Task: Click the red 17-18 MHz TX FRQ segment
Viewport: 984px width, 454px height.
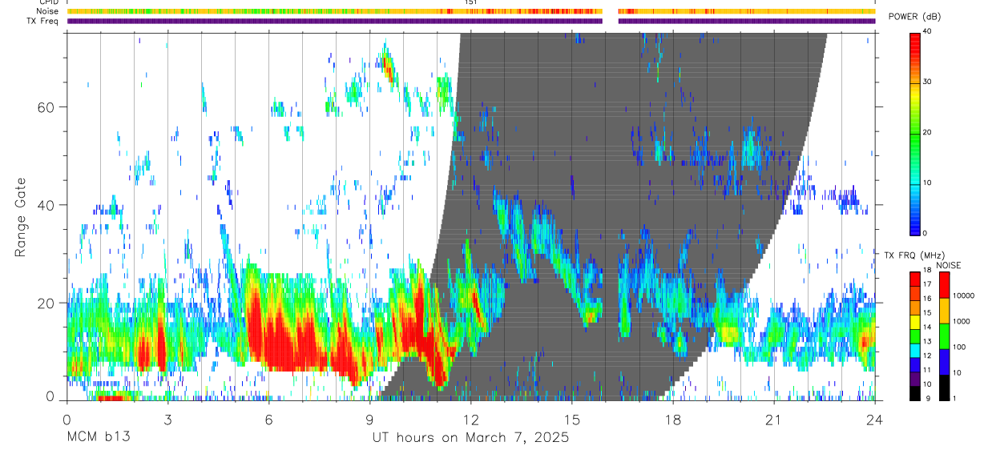Action: point(915,279)
